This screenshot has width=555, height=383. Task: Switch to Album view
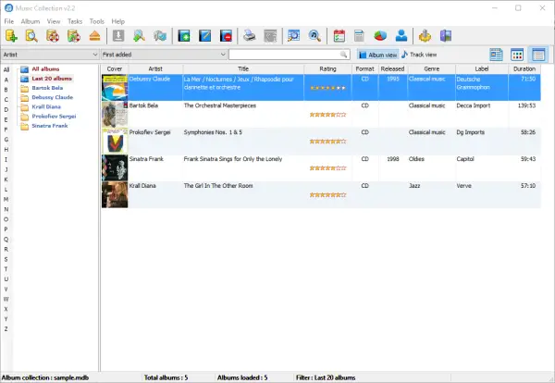tap(376, 56)
